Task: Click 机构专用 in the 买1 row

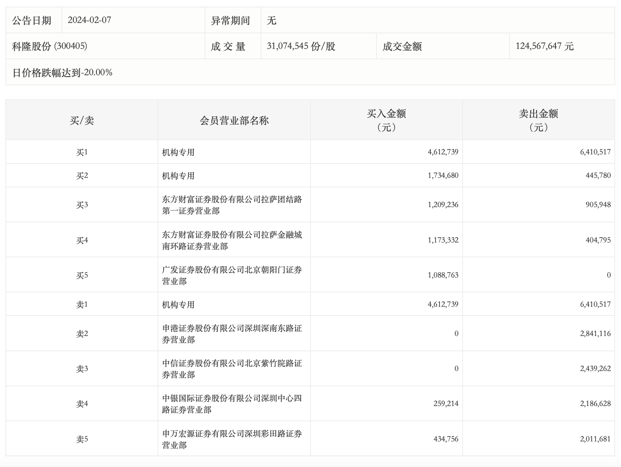Action: coord(178,152)
